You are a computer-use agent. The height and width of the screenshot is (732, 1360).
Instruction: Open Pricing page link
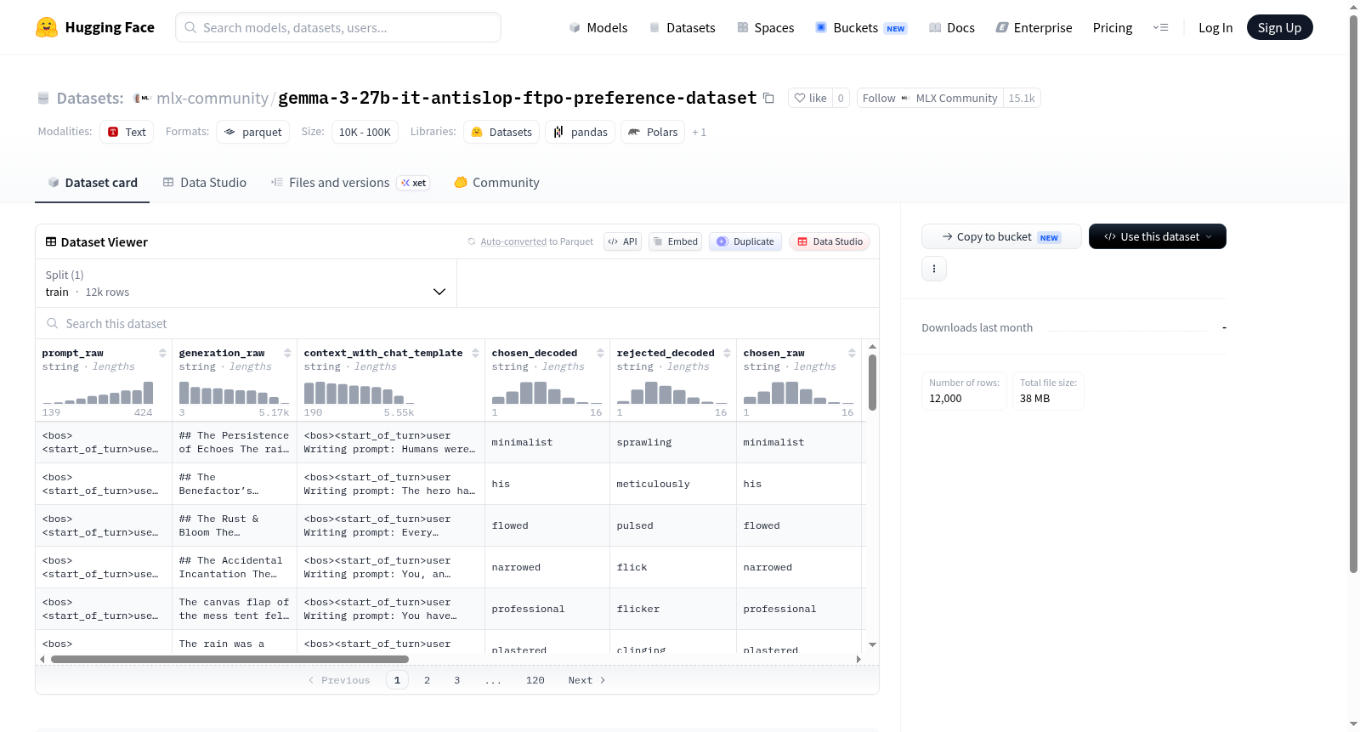click(x=1113, y=27)
